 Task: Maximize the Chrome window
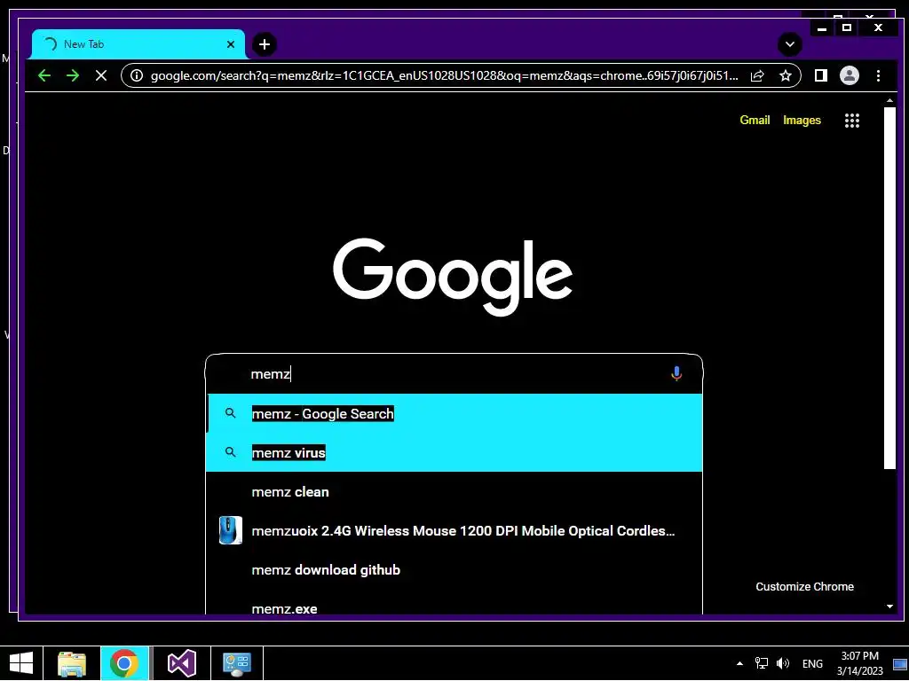(846, 27)
